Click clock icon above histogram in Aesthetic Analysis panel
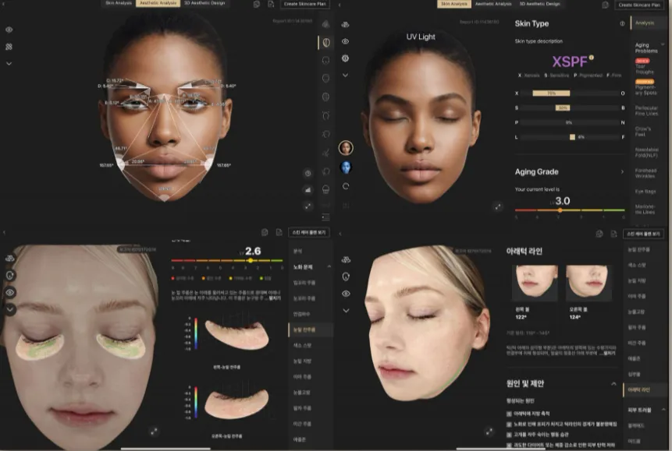The width and height of the screenshot is (672, 451). (308, 173)
